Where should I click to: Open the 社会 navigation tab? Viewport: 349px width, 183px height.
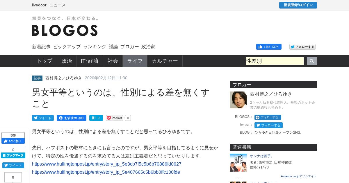tap(113, 61)
